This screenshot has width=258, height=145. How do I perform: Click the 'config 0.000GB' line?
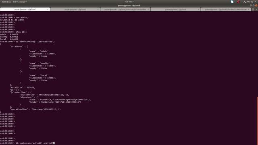tap(9, 37)
